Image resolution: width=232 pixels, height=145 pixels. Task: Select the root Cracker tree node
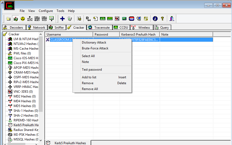(x=14, y=34)
